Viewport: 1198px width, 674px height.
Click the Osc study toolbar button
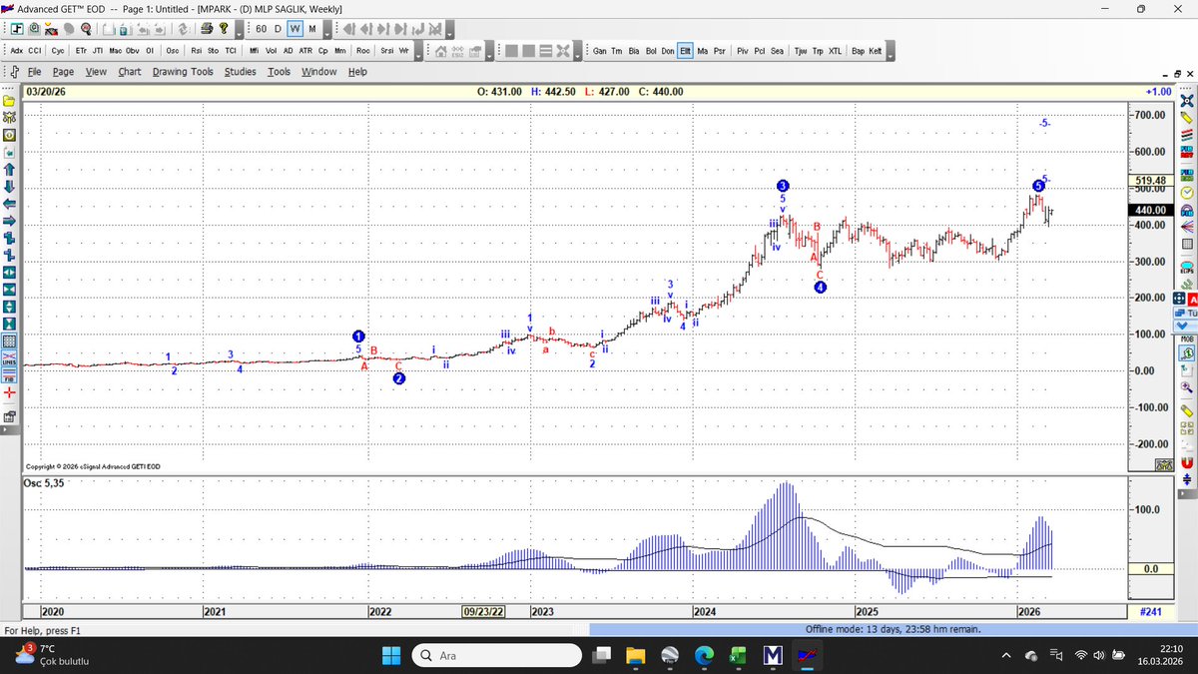[x=172, y=50]
